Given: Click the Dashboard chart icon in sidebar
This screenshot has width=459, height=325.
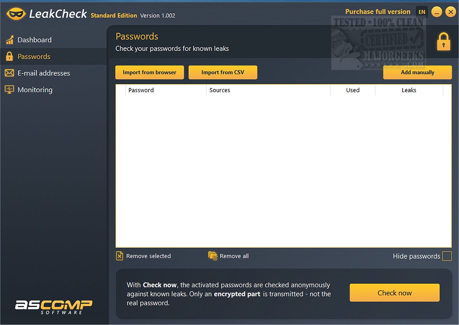Looking at the screenshot, I should click(10, 40).
